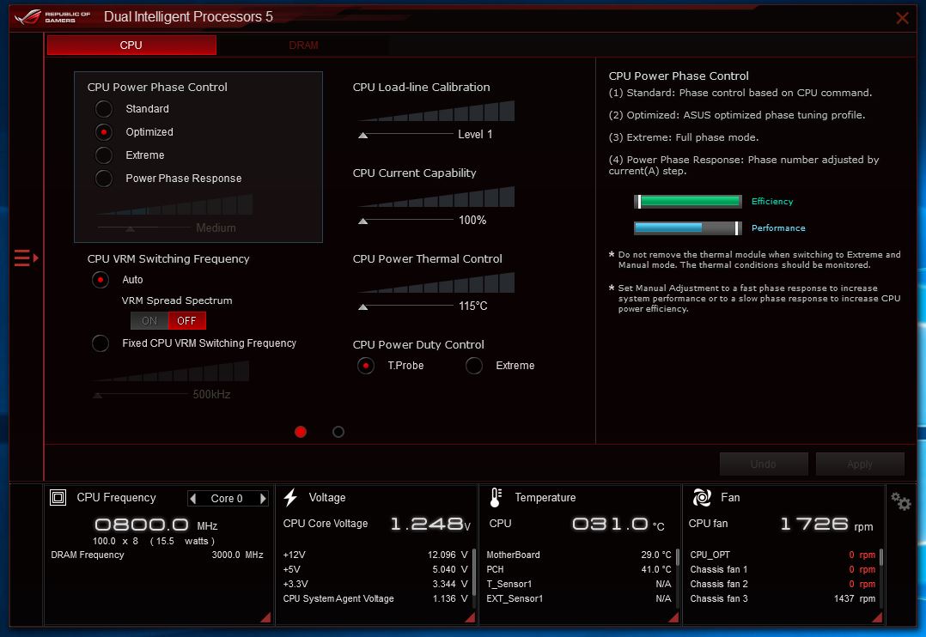Screen dimensions: 926x637
Task: Select next core with right arrow
Action: coord(263,499)
